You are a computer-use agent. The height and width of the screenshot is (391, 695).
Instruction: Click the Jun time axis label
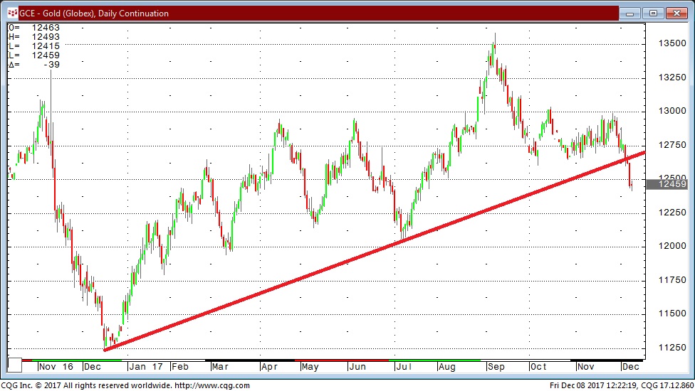tap(357, 367)
